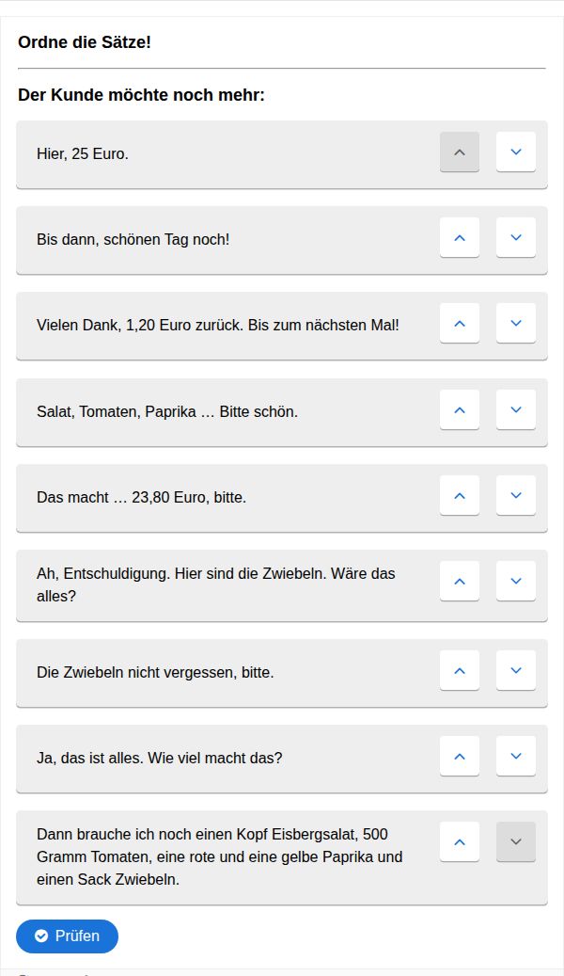This screenshot has width=564, height=976.
Task: Move 'Das macht … 23,80 Euro' up
Action: 460,495
